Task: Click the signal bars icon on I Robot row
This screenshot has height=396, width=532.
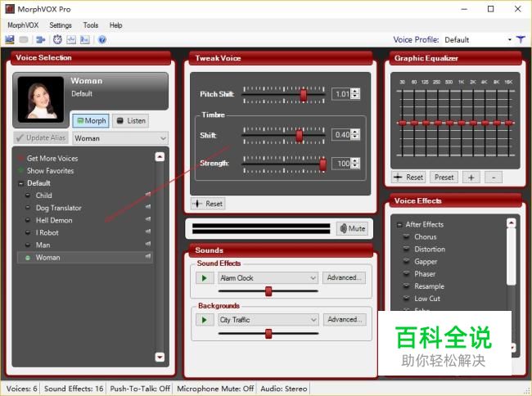Action: pos(148,232)
